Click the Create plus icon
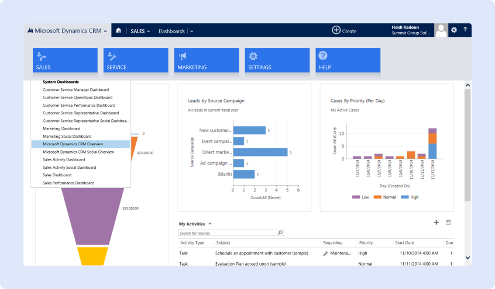Screen dimensions: 495x289 336,30
